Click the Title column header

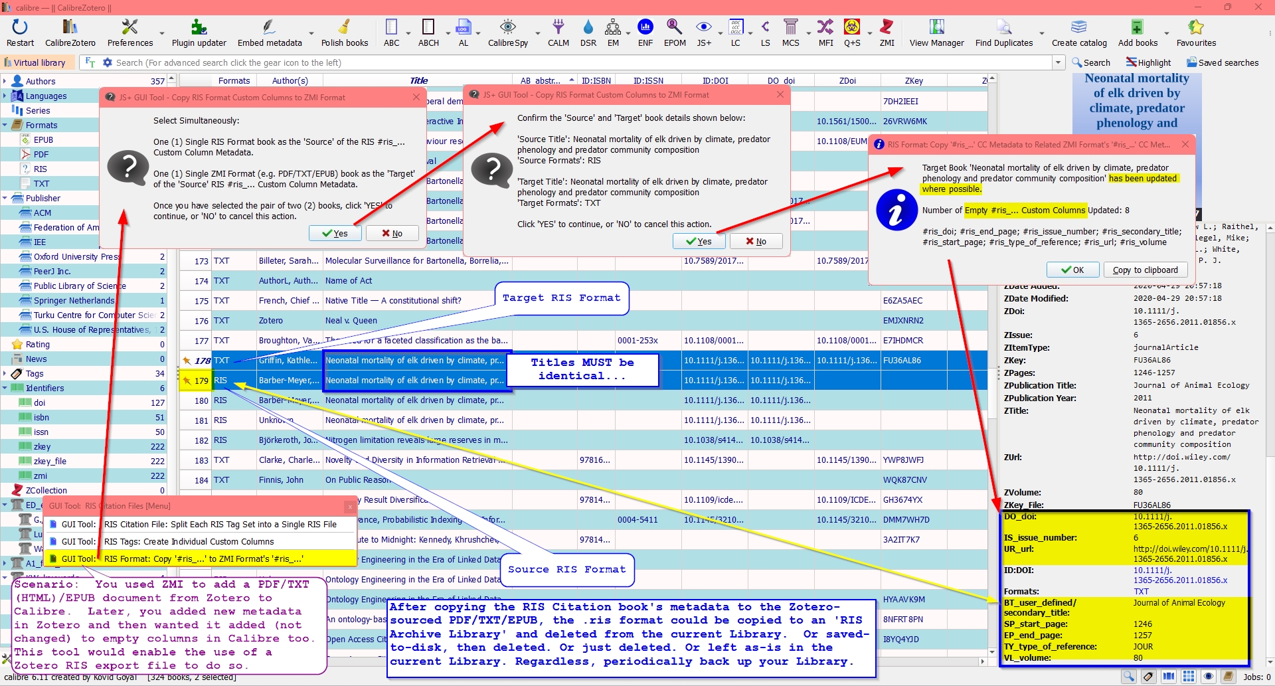[418, 80]
